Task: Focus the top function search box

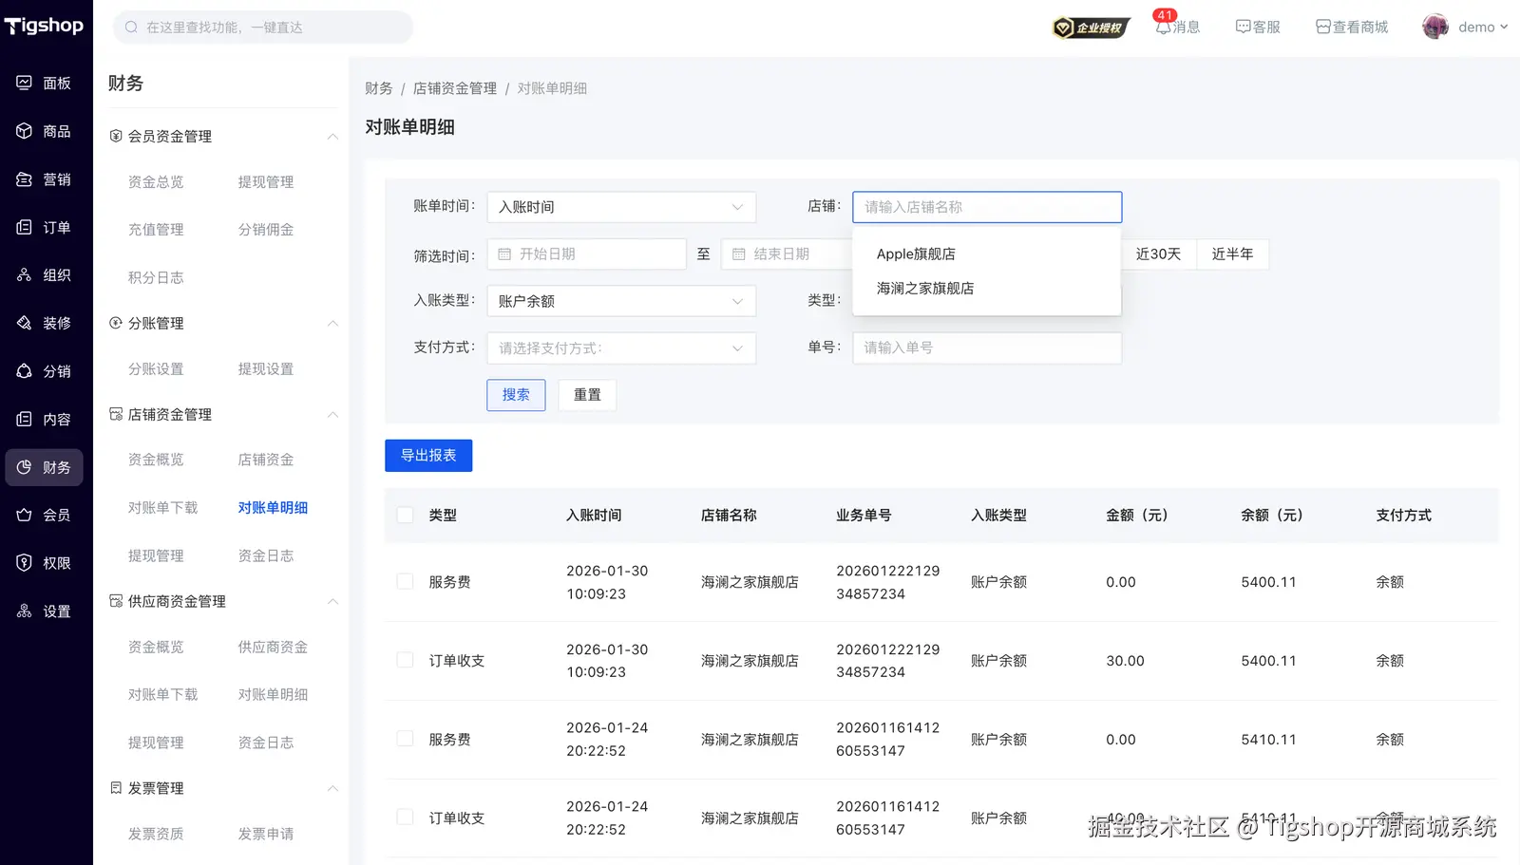Action: pyautogui.click(x=263, y=28)
